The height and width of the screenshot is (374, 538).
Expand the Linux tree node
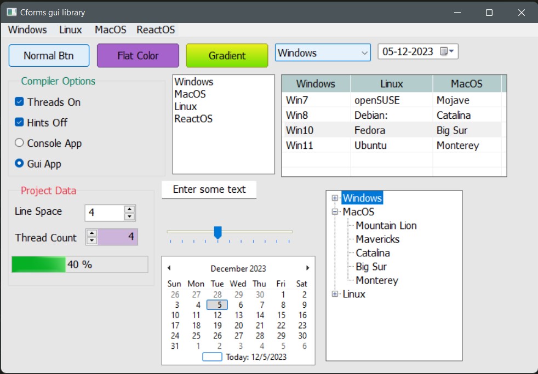tap(335, 294)
